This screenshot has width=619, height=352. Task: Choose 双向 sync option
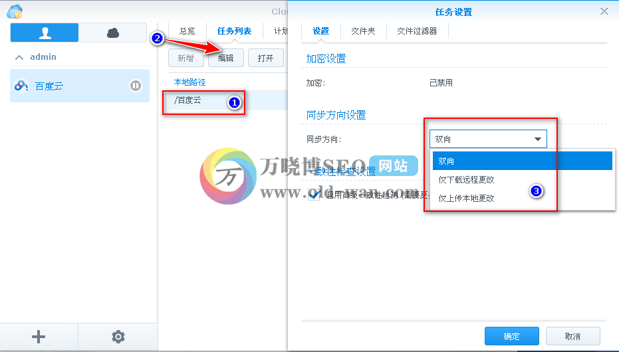pos(523,161)
